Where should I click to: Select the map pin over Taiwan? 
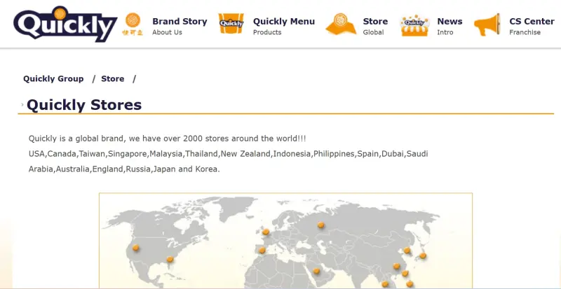[405, 273]
